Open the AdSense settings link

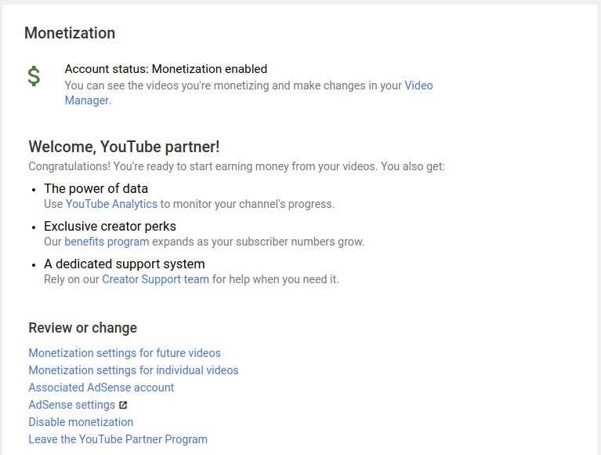[71, 405]
